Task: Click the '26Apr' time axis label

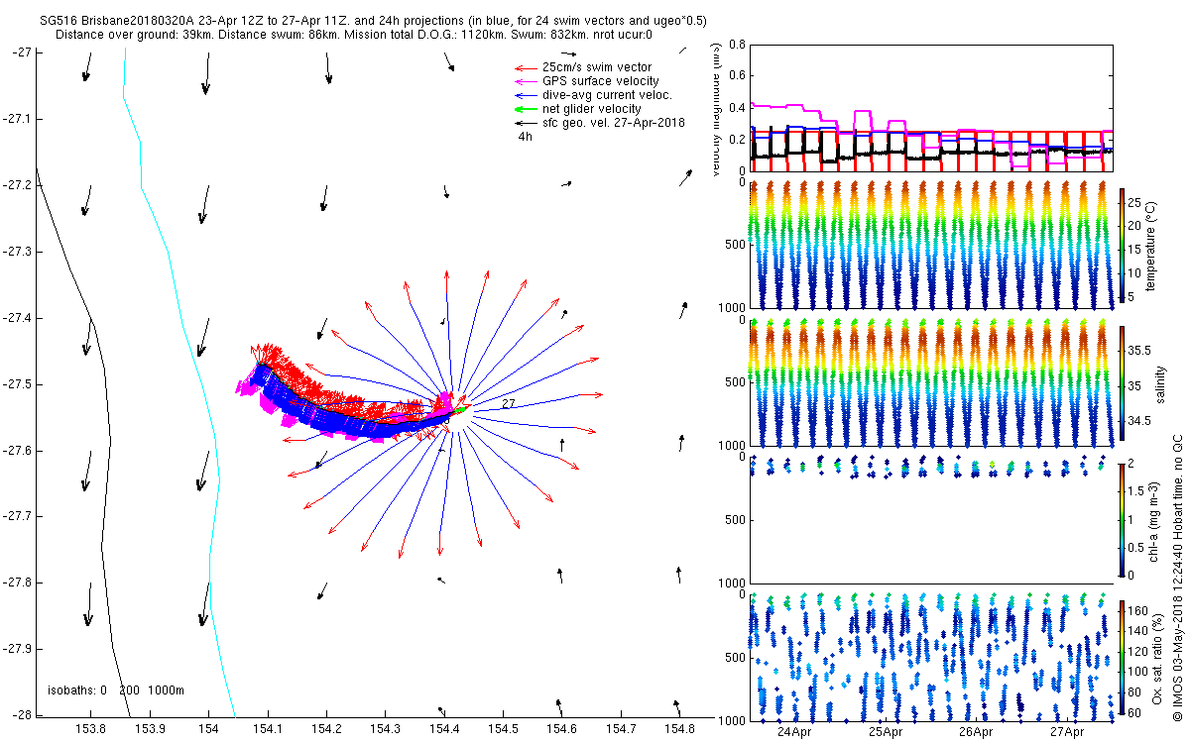Action: [977, 733]
